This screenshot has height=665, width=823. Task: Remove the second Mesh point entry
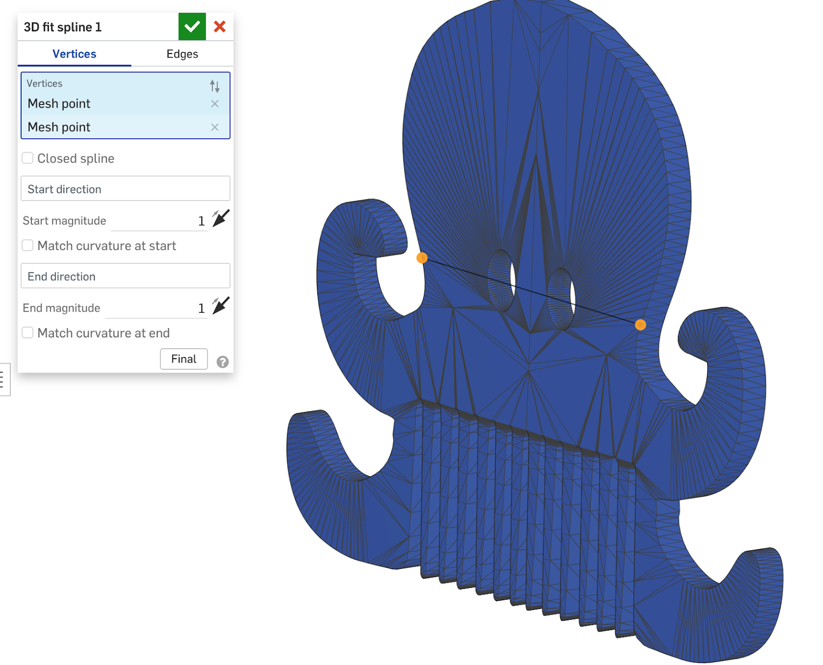[214, 127]
